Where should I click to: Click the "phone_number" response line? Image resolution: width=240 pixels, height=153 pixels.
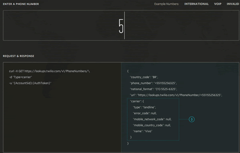153,83
